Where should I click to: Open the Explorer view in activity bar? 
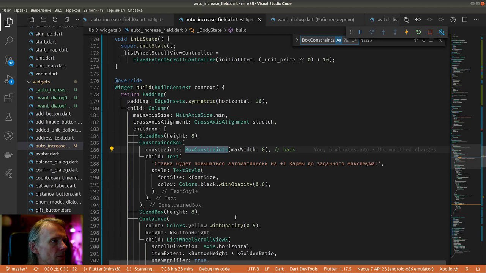pos(9,22)
